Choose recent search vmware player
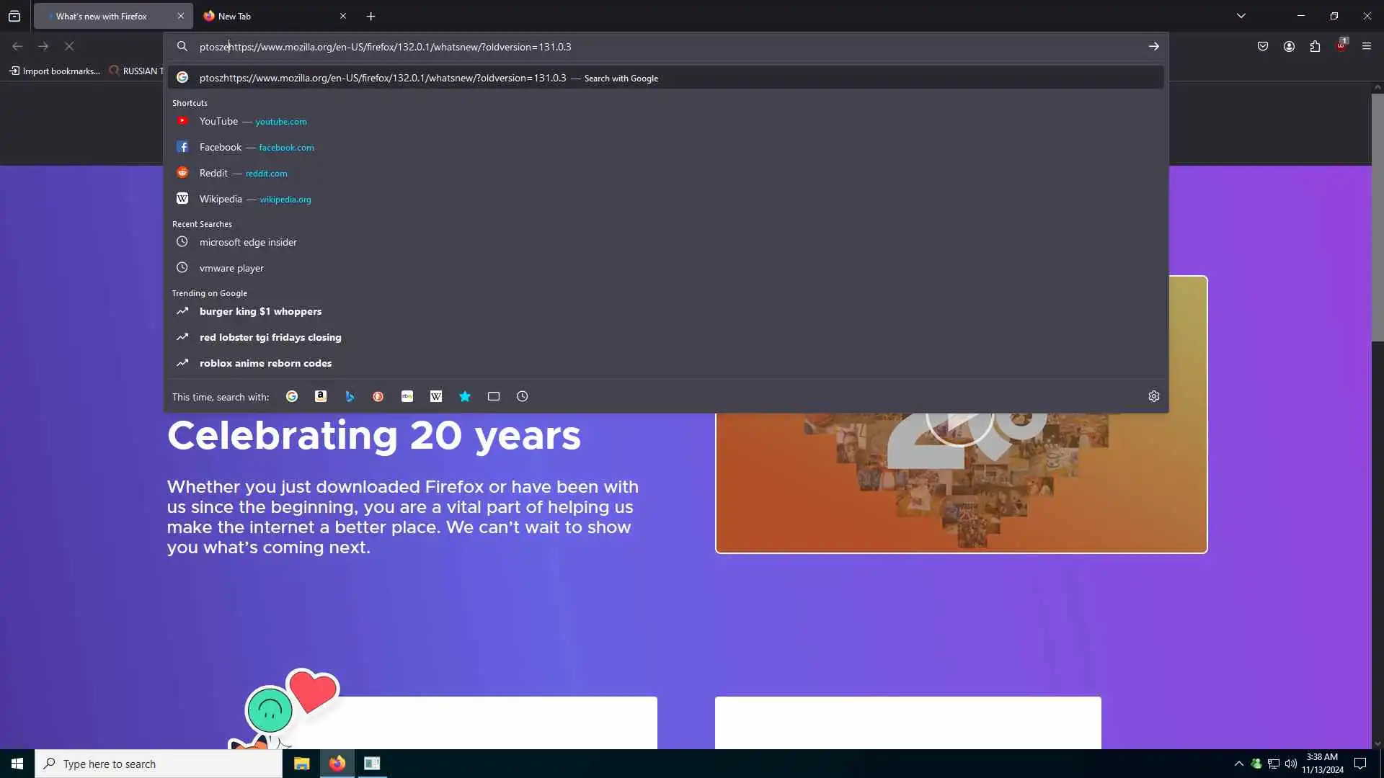 point(231,268)
